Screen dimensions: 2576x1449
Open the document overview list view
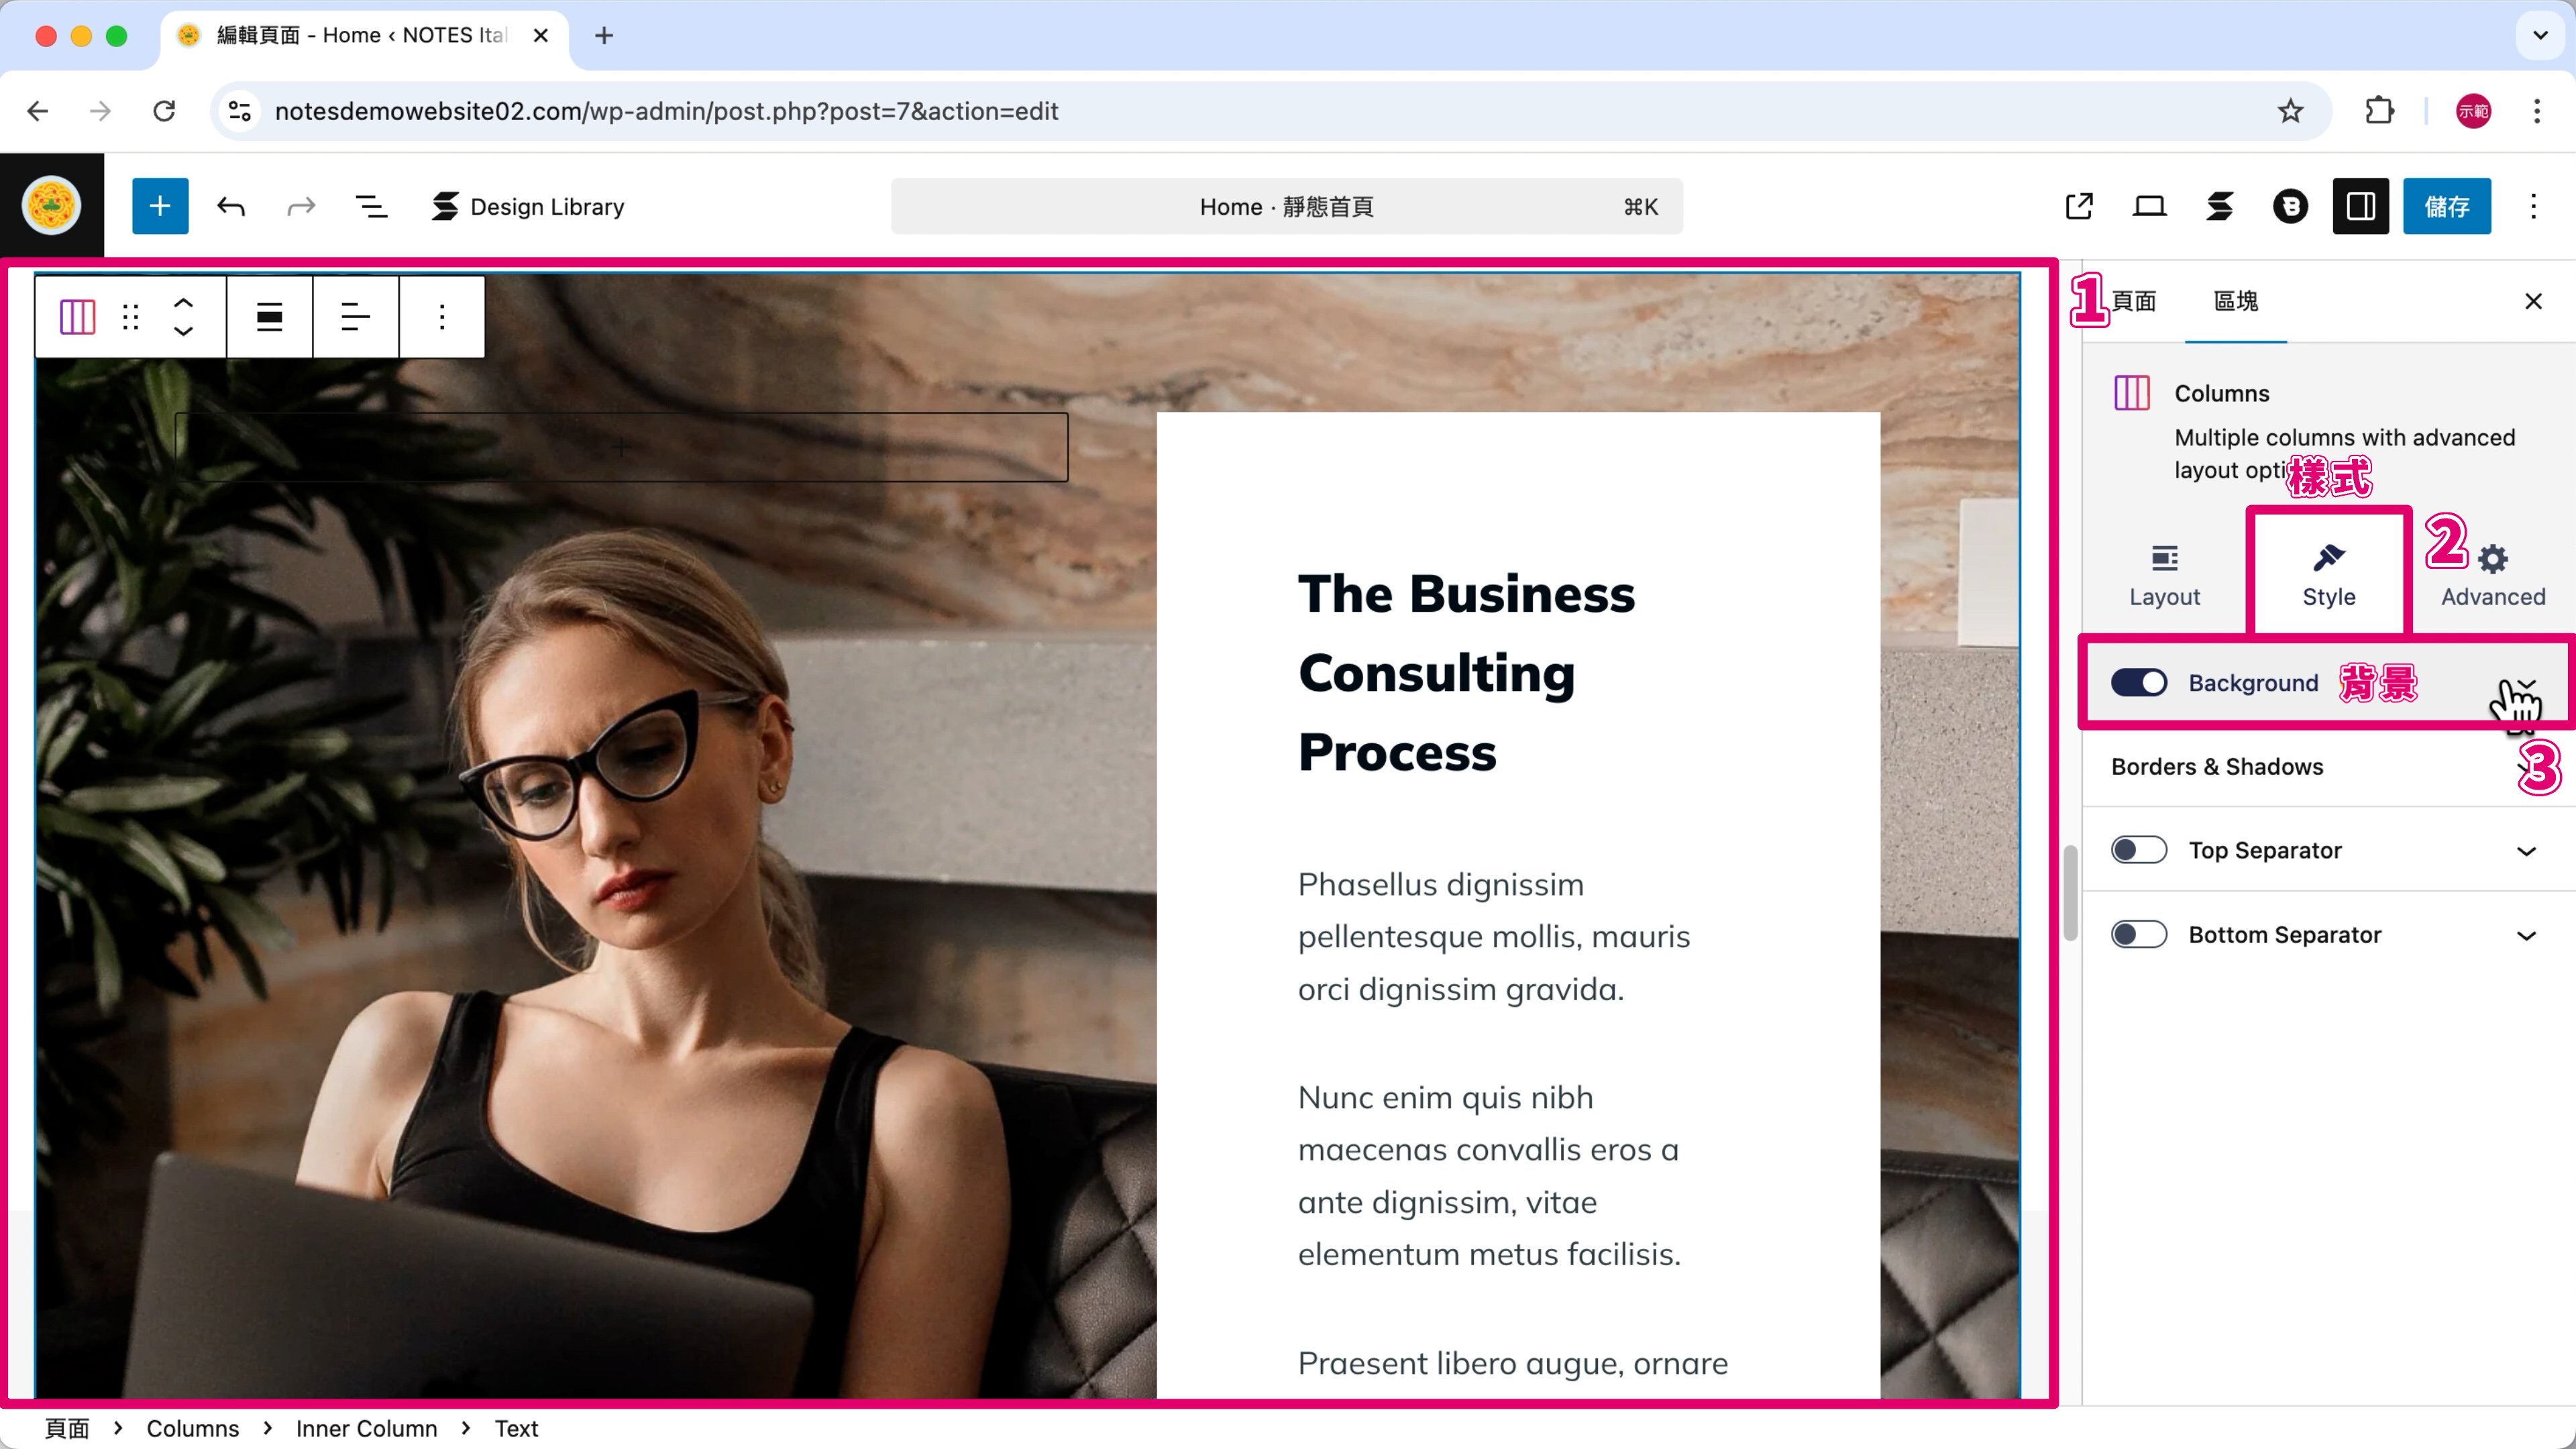click(372, 206)
